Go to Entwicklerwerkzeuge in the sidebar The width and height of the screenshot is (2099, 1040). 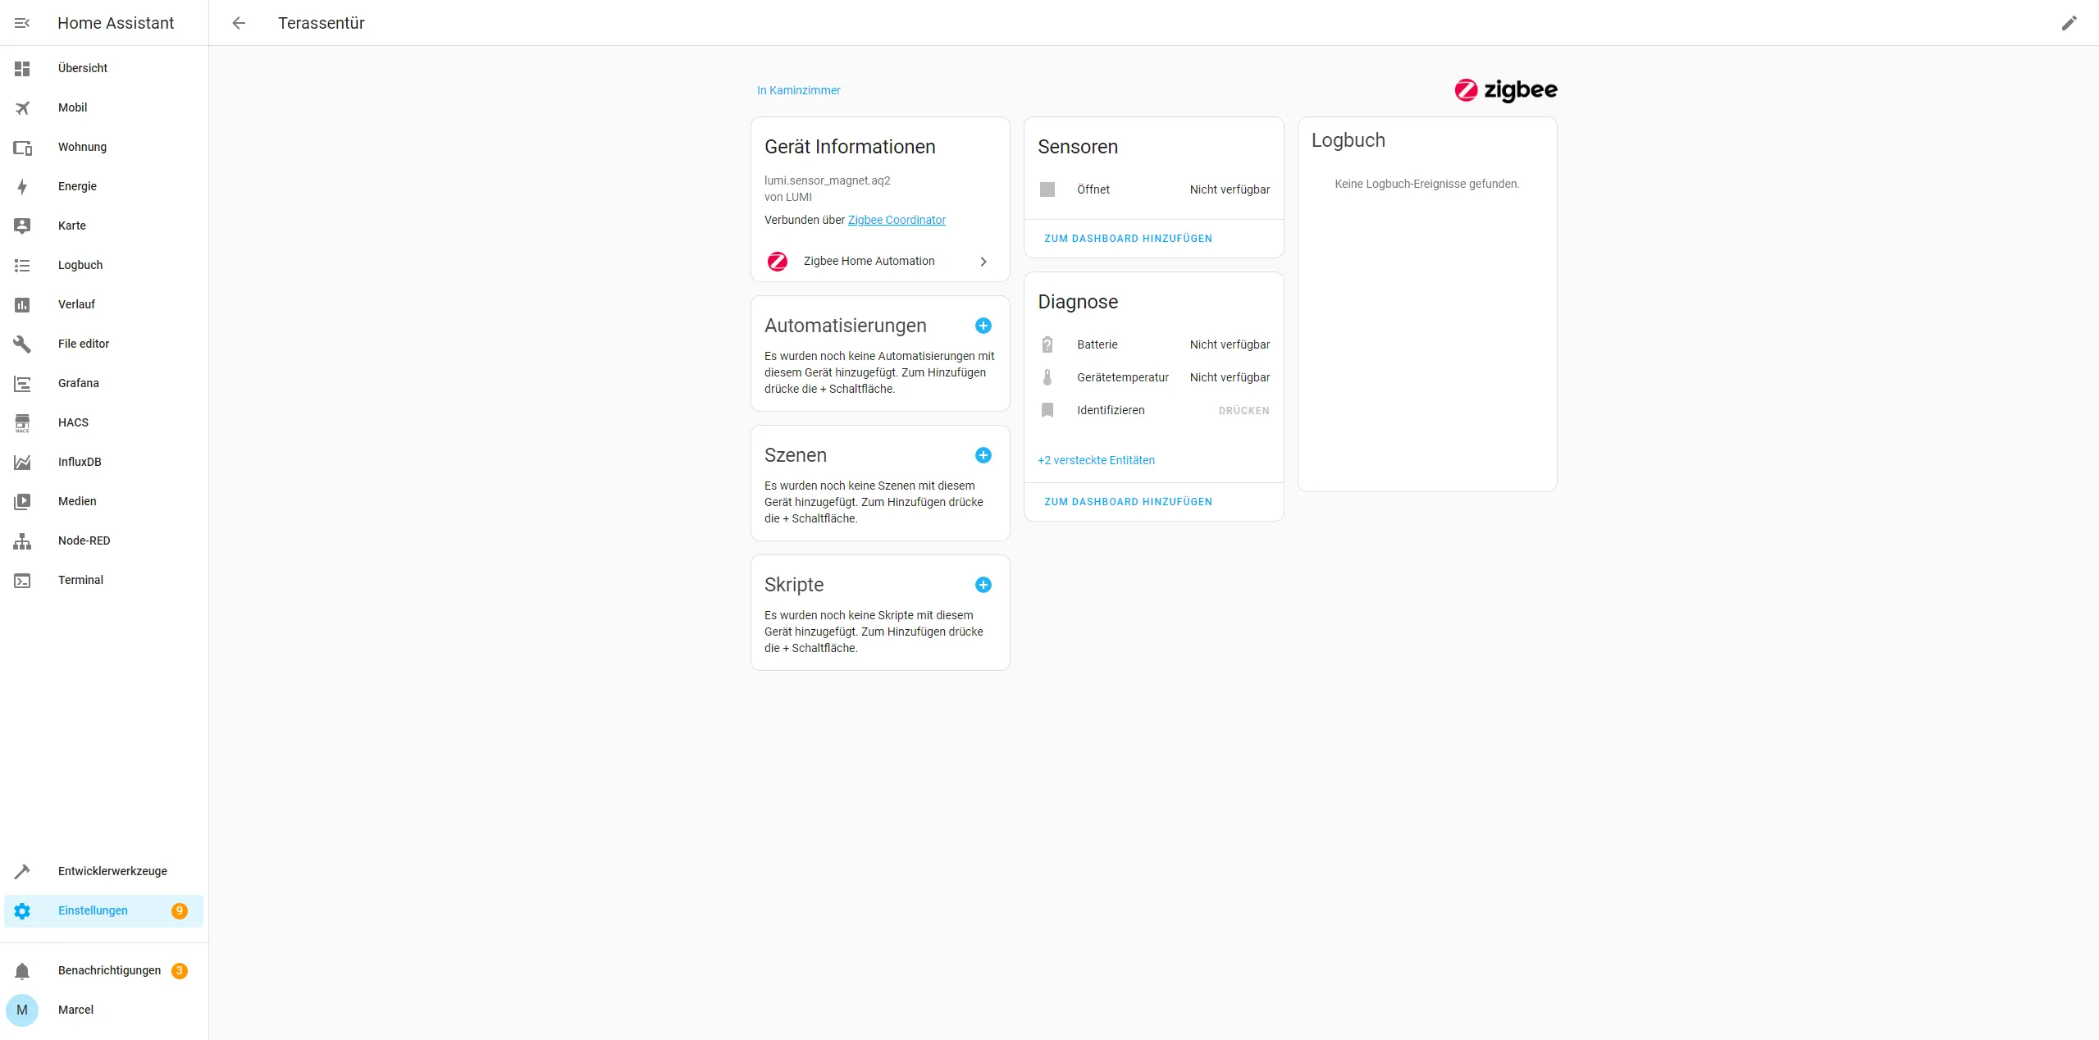[x=112, y=871]
